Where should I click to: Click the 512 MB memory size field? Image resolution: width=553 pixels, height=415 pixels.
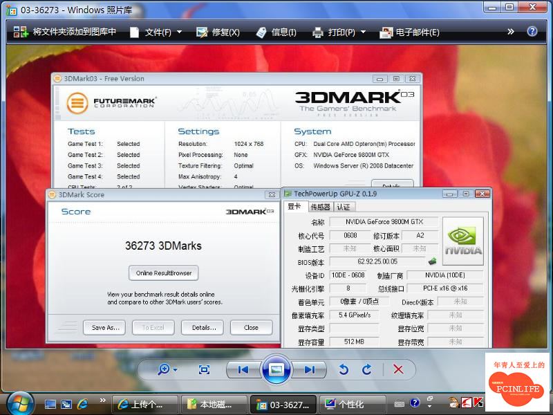point(354,342)
